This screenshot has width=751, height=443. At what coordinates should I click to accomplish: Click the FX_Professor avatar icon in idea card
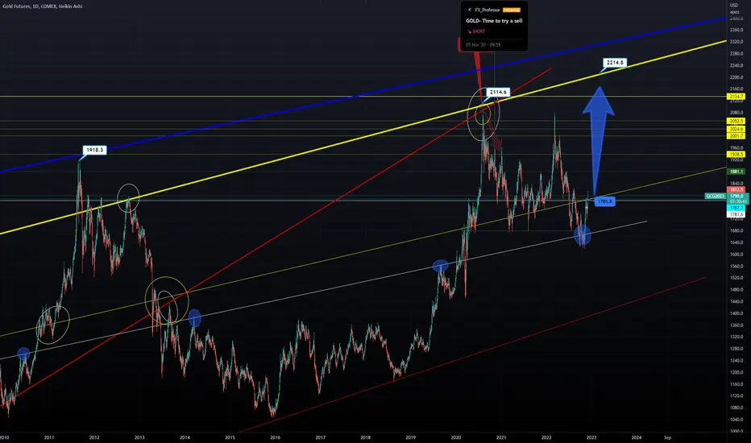(469, 10)
